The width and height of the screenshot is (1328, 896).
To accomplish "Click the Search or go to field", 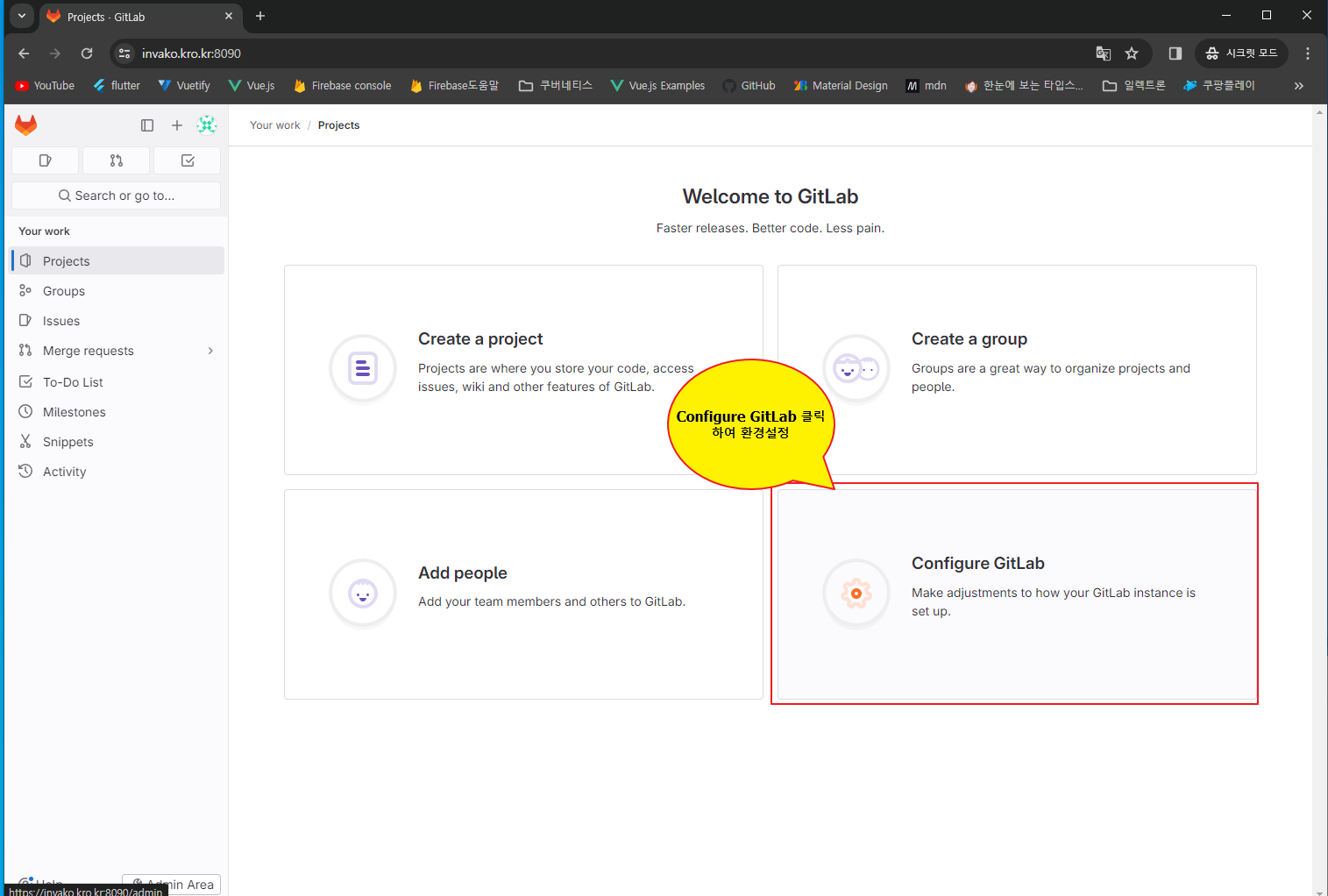I will (x=116, y=196).
